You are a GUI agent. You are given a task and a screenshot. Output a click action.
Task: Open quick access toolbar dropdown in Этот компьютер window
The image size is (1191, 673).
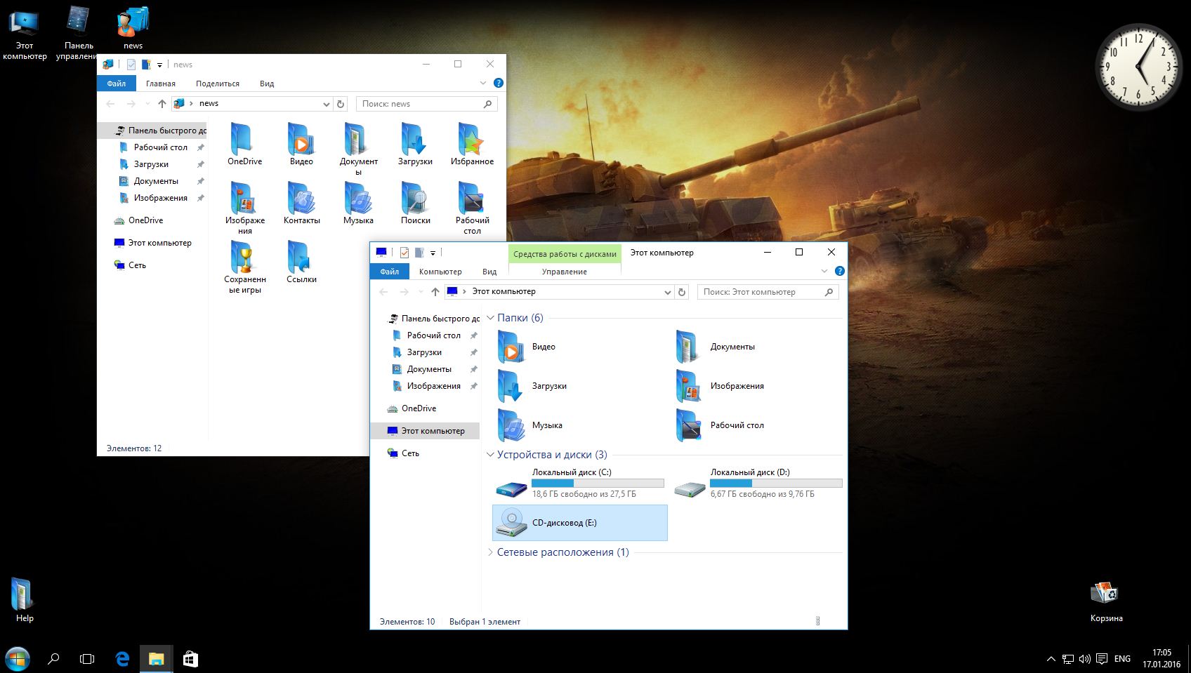tap(433, 253)
